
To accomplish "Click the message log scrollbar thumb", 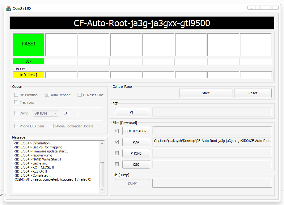I will pos(102,175).
